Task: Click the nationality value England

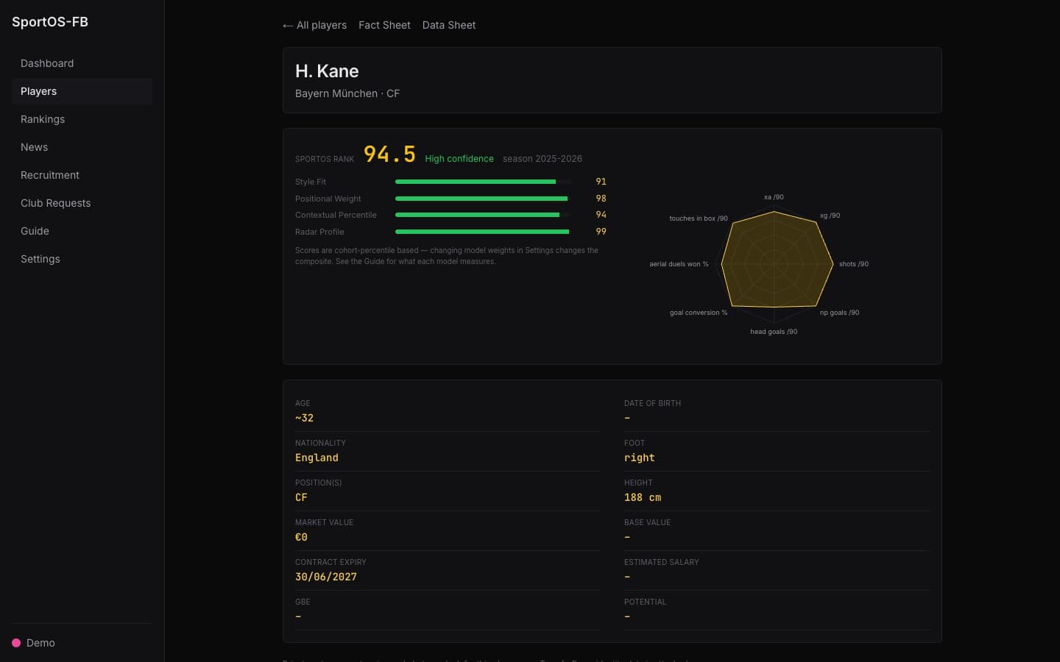Action: 317,458
